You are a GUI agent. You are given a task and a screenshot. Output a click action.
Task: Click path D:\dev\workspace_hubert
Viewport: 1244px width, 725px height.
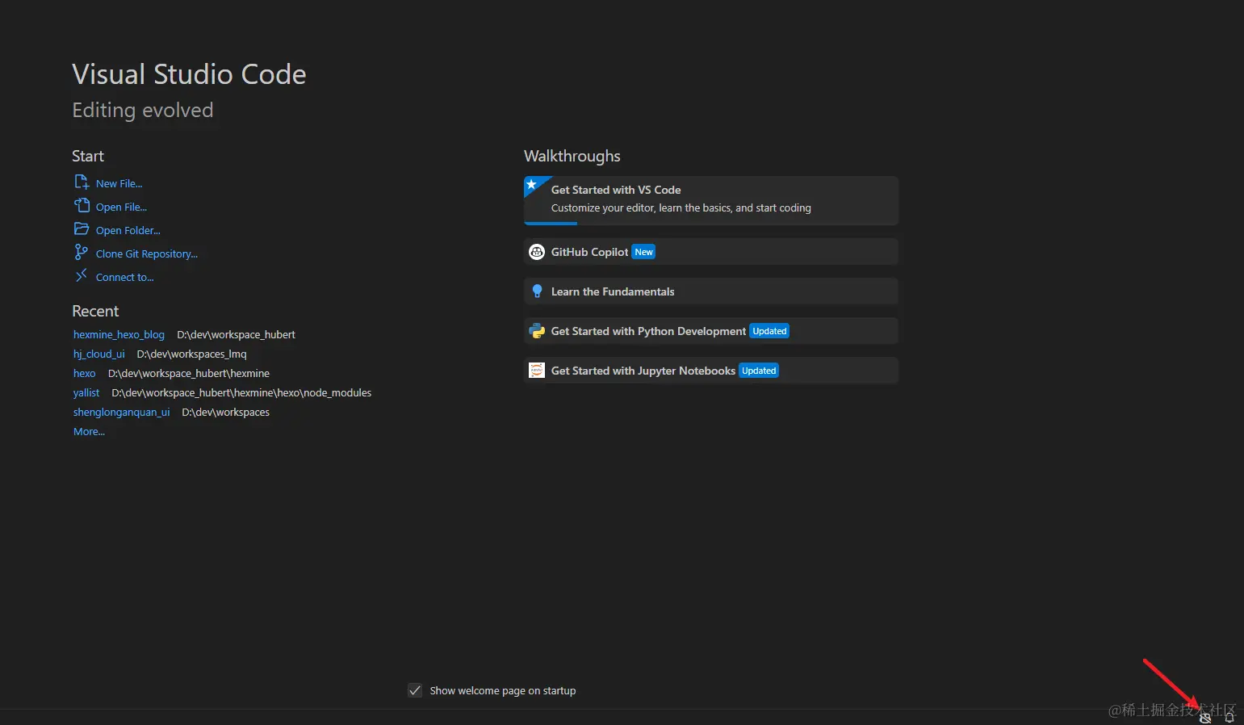click(236, 335)
